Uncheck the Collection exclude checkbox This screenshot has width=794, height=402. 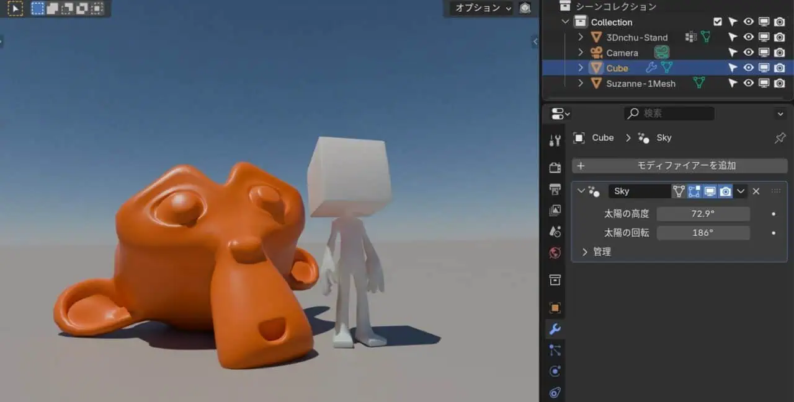tap(718, 22)
